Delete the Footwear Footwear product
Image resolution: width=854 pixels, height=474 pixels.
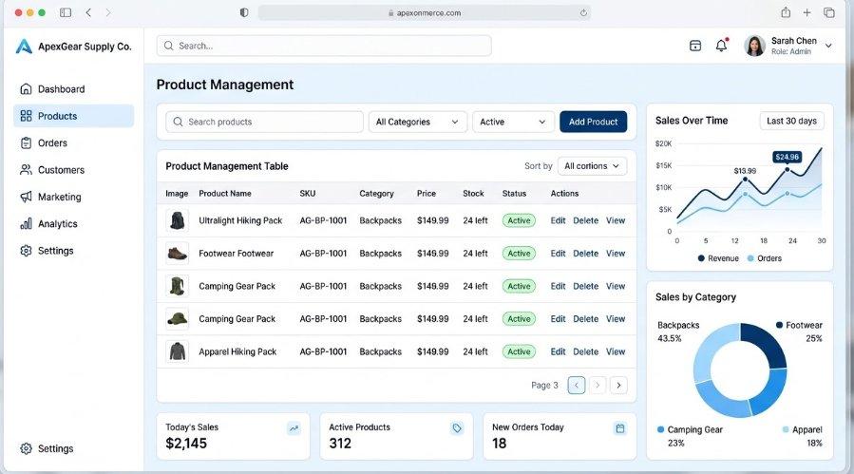(585, 254)
